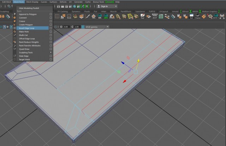Image resolution: width=226 pixels, height=146 pixels.
Task: Click the Connect tool icon in menu
Action: click(15, 18)
